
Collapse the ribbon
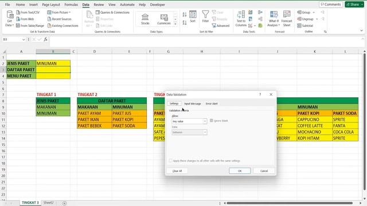click(x=361, y=30)
